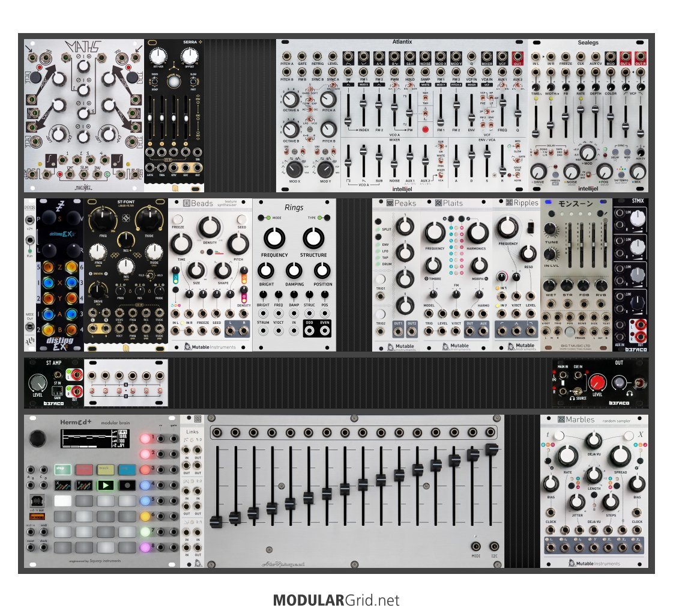673x613 pixels.
Task: Click the Disting EX Z logo at top
Action: (x=59, y=206)
